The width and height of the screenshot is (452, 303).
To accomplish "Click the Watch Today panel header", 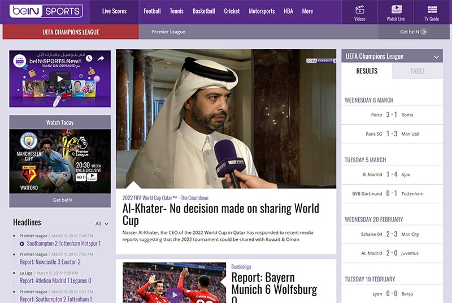I will tap(60, 123).
